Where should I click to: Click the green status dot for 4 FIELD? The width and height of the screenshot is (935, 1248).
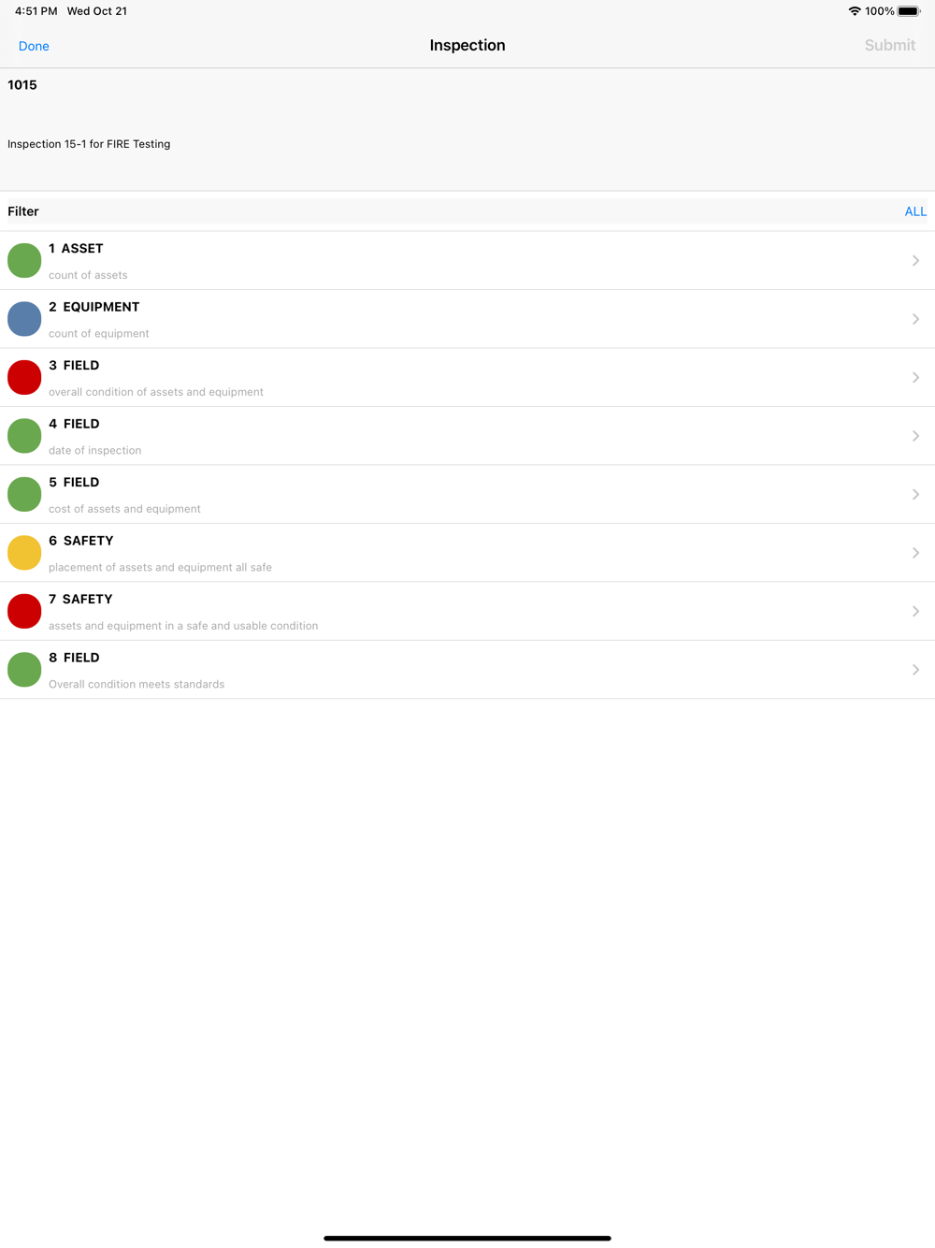(24, 436)
